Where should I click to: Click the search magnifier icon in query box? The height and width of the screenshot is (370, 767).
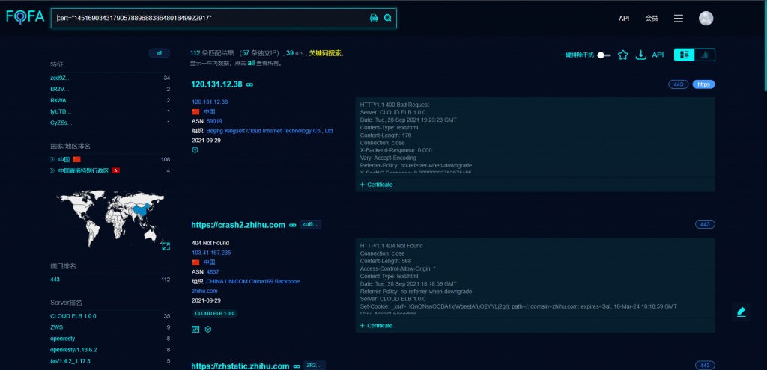click(387, 18)
